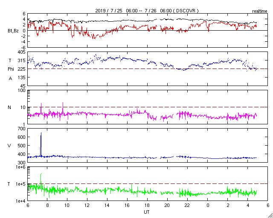
Task: Click the 600 tick label on velocity axis
Action: tap(22, 137)
